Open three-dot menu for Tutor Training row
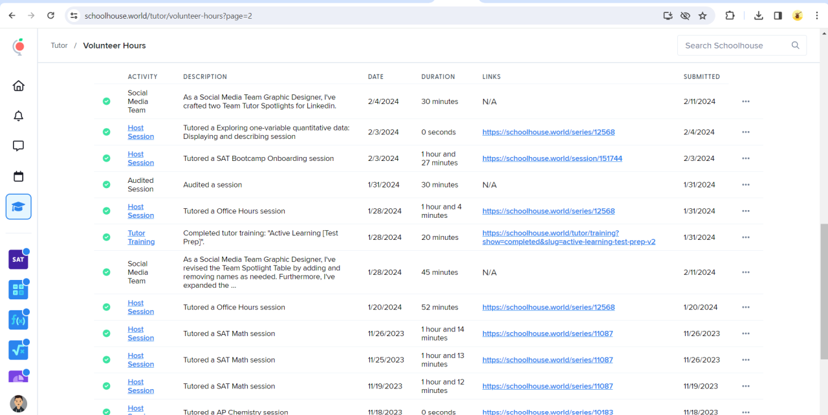The height and width of the screenshot is (415, 828). click(746, 237)
